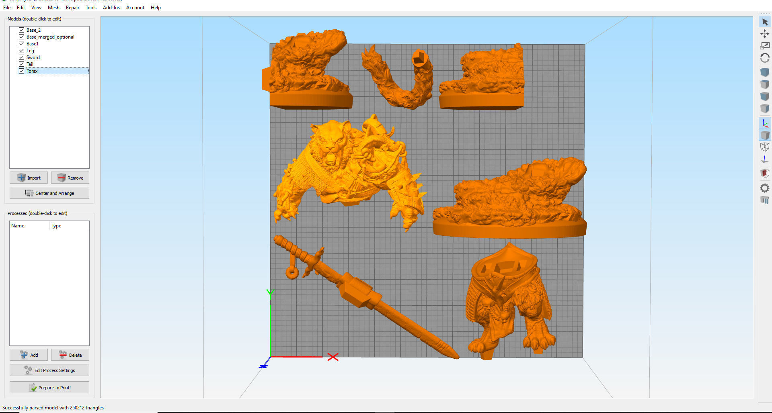This screenshot has height=413, width=772.
Task: Uncheck the Base1 model checkbox
Action: click(22, 44)
